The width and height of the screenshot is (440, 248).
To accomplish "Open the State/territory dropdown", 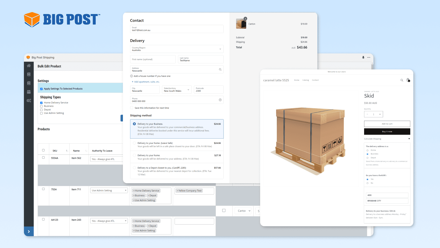I will pos(188,90).
